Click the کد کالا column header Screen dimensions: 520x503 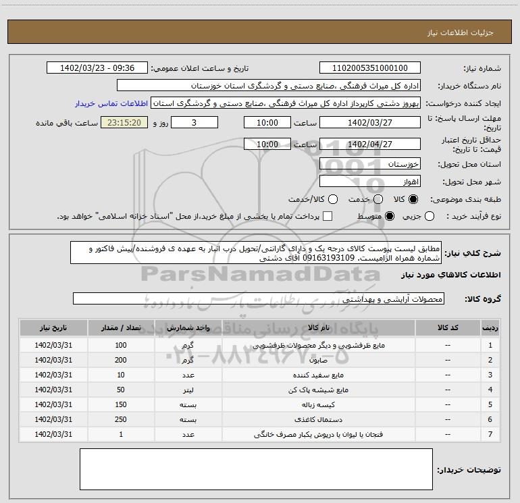pos(448,327)
